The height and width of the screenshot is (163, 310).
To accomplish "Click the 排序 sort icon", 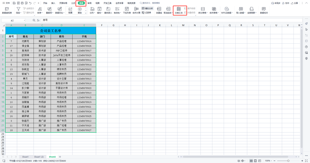I will pos(39,9).
